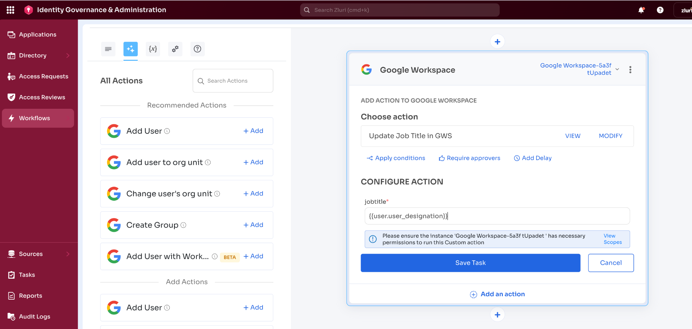The width and height of the screenshot is (692, 329).
Task: Insert step below the Google Workspace card
Action: [x=497, y=315]
